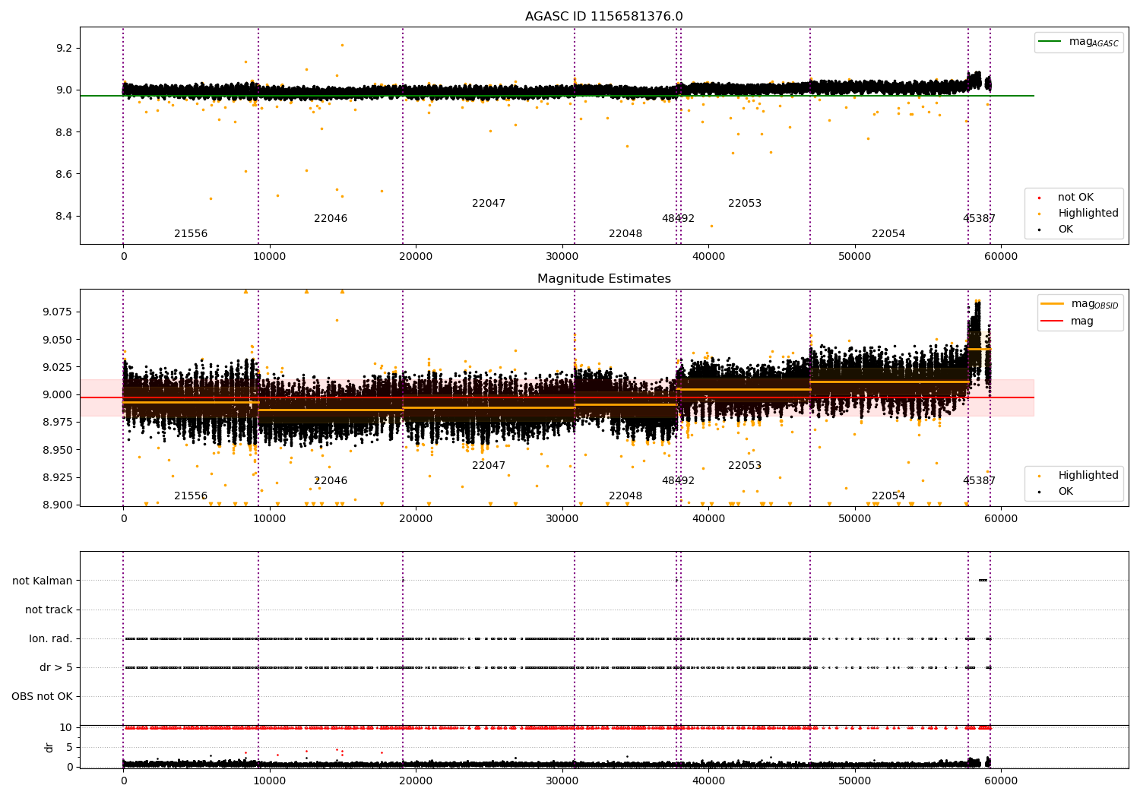Click the y-axis tick 8.925
This screenshot has height=798, width=1140.
point(57,477)
